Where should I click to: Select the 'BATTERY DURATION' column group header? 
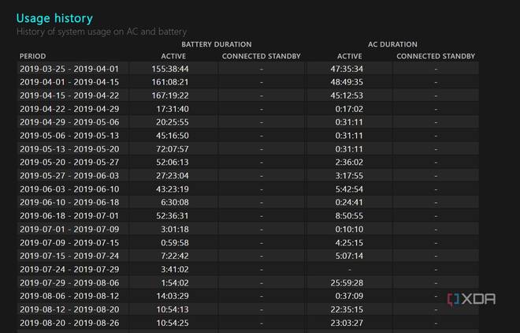216,44
